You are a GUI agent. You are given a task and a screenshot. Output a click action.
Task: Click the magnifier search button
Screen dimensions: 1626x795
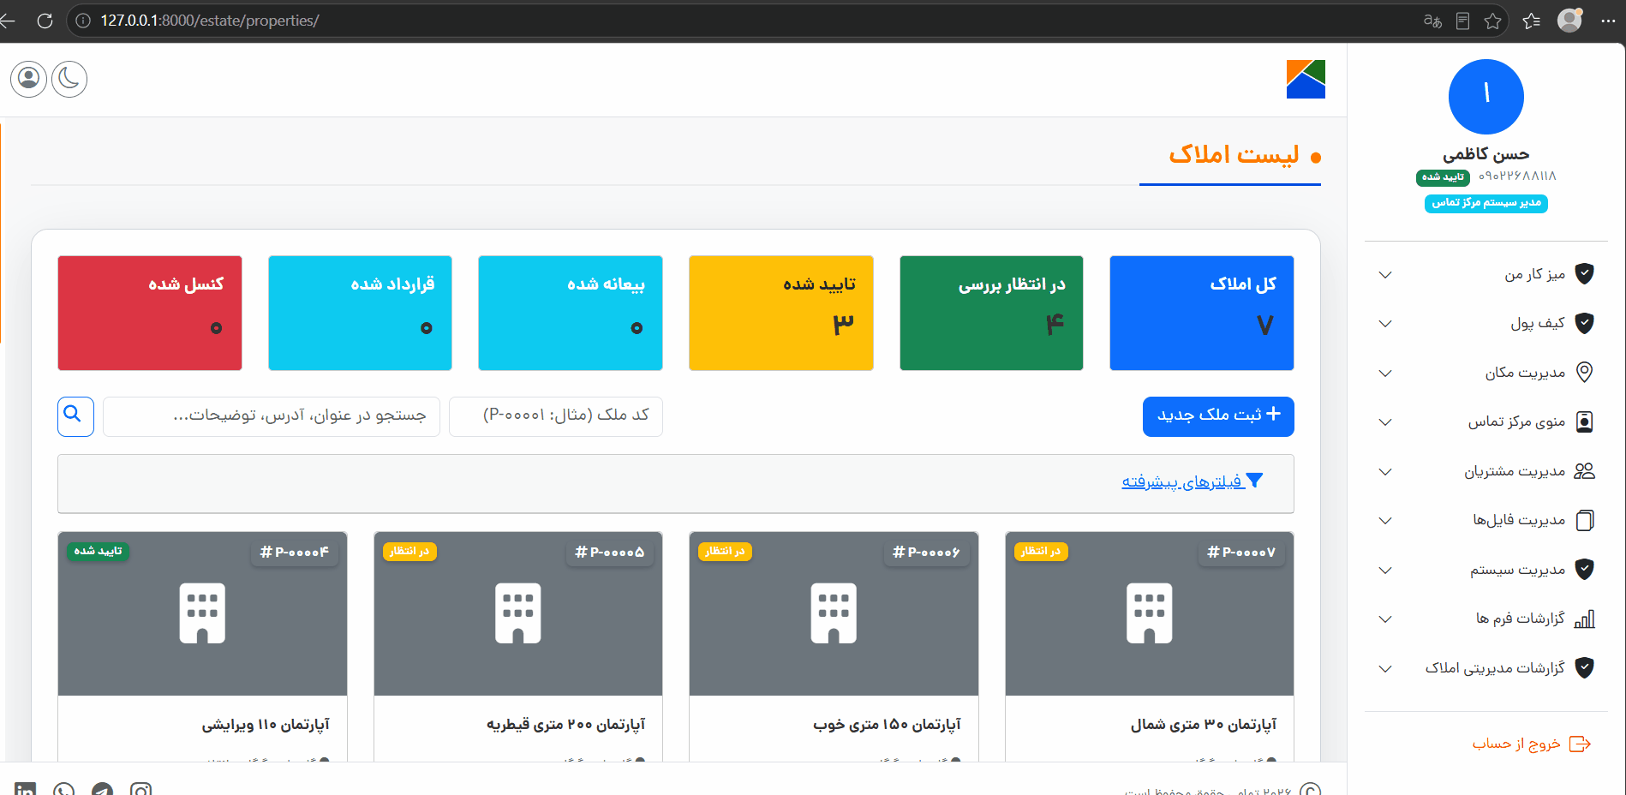click(x=75, y=416)
